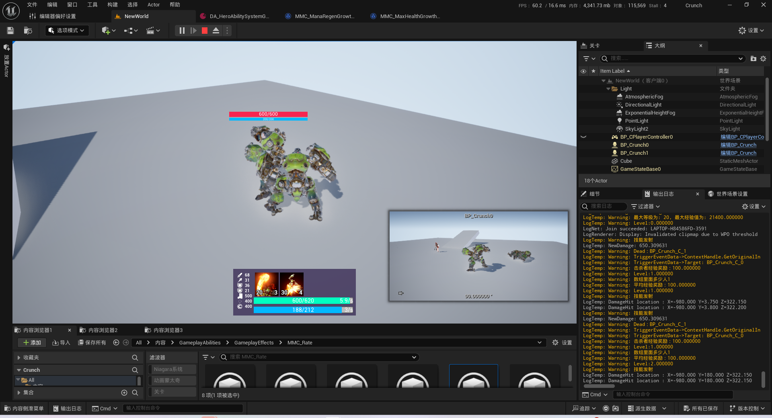Open the 版本控制 menu in the status bar

point(747,409)
